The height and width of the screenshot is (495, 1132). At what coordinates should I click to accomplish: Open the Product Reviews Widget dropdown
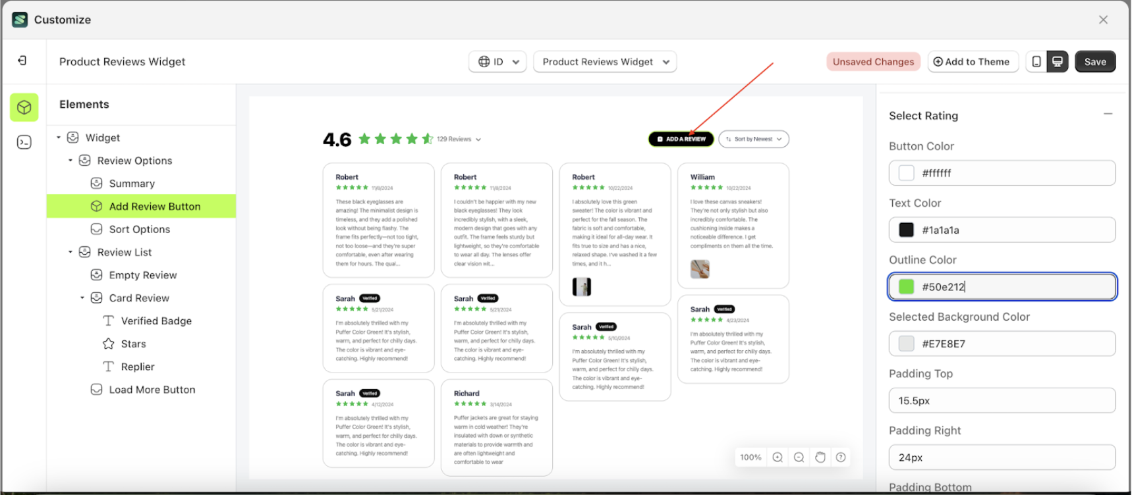coord(605,62)
